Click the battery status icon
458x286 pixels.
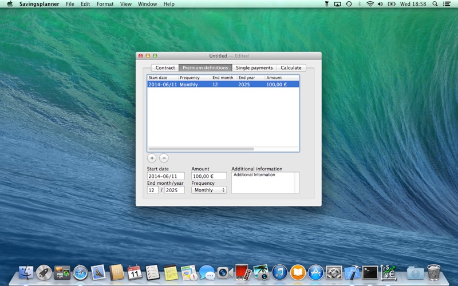pyautogui.click(x=392, y=4)
